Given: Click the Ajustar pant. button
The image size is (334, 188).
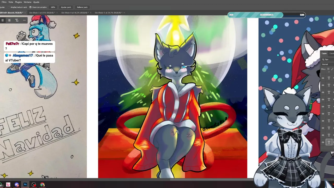Looking at the screenshot, I should [66, 7].
